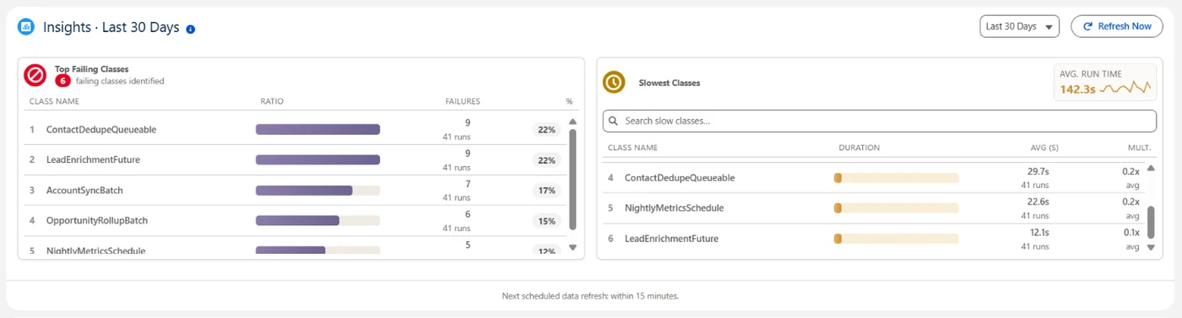Click the slowest classes list scrollbar thumb

(1150, 223)
